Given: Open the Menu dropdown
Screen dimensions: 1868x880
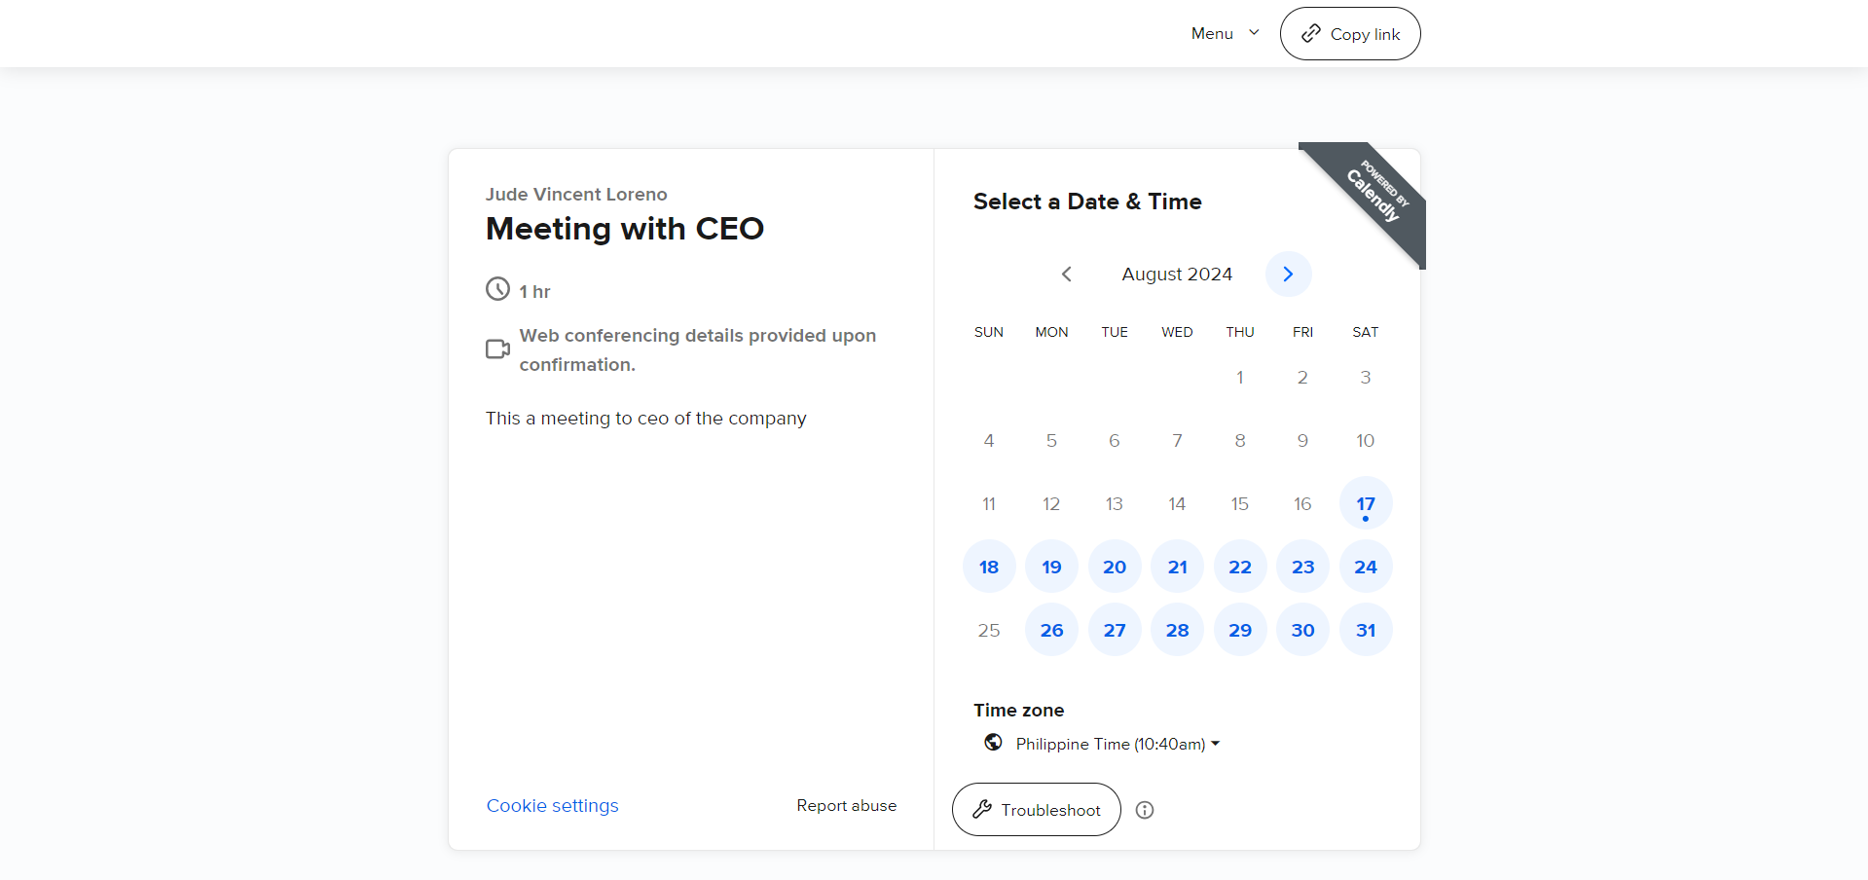Looking at the screenshot, I should [x=1225, y=34].
